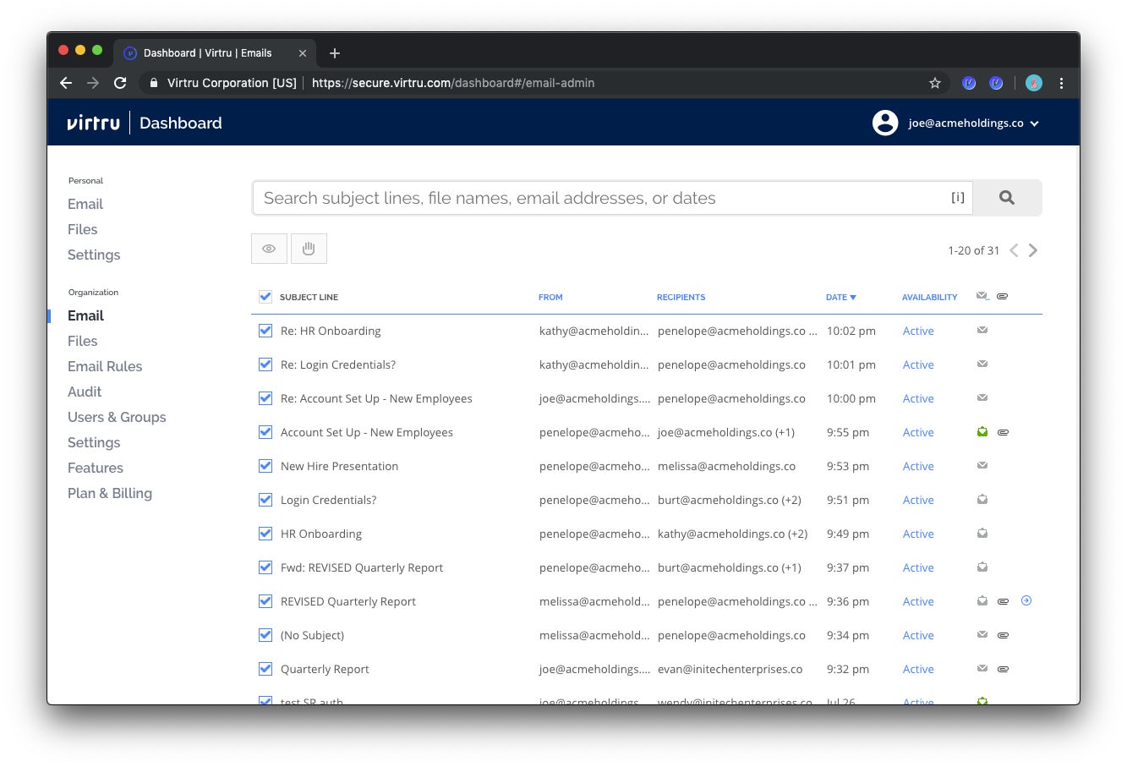The width and height of the screenshot is (1127, 767).
Task: Go to previous page of results
Action: [x=1014, y=250]
